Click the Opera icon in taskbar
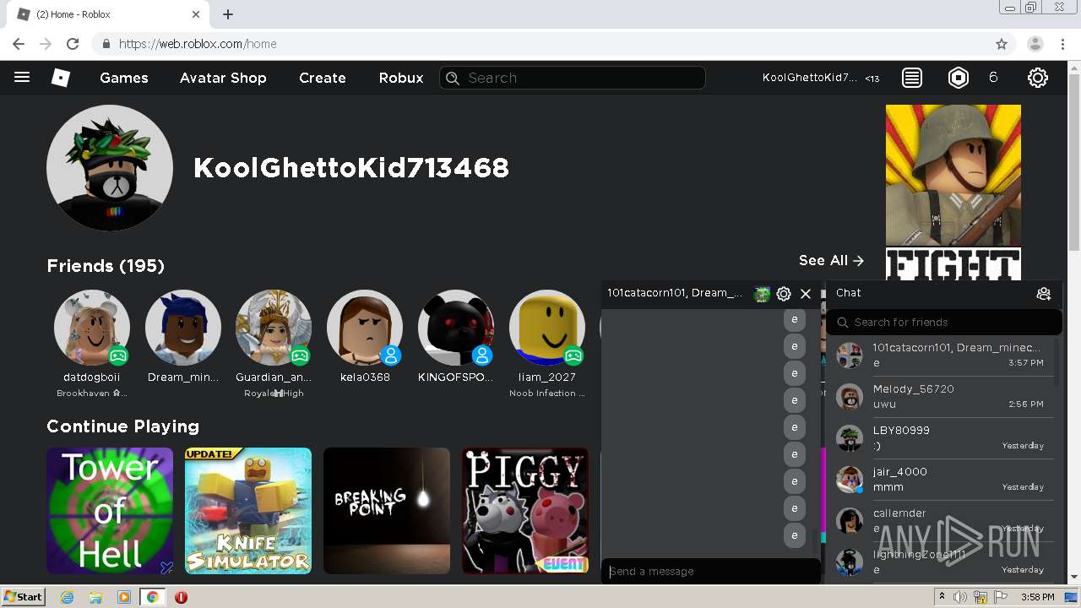1081x608 pixels. [181, 597]
